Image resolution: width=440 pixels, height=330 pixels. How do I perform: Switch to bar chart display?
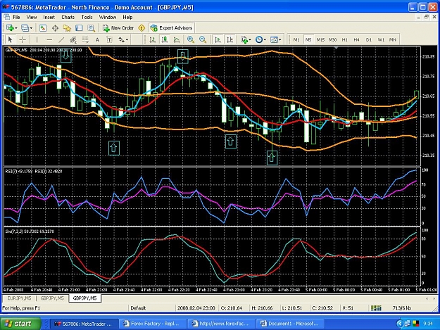(152, 39)
